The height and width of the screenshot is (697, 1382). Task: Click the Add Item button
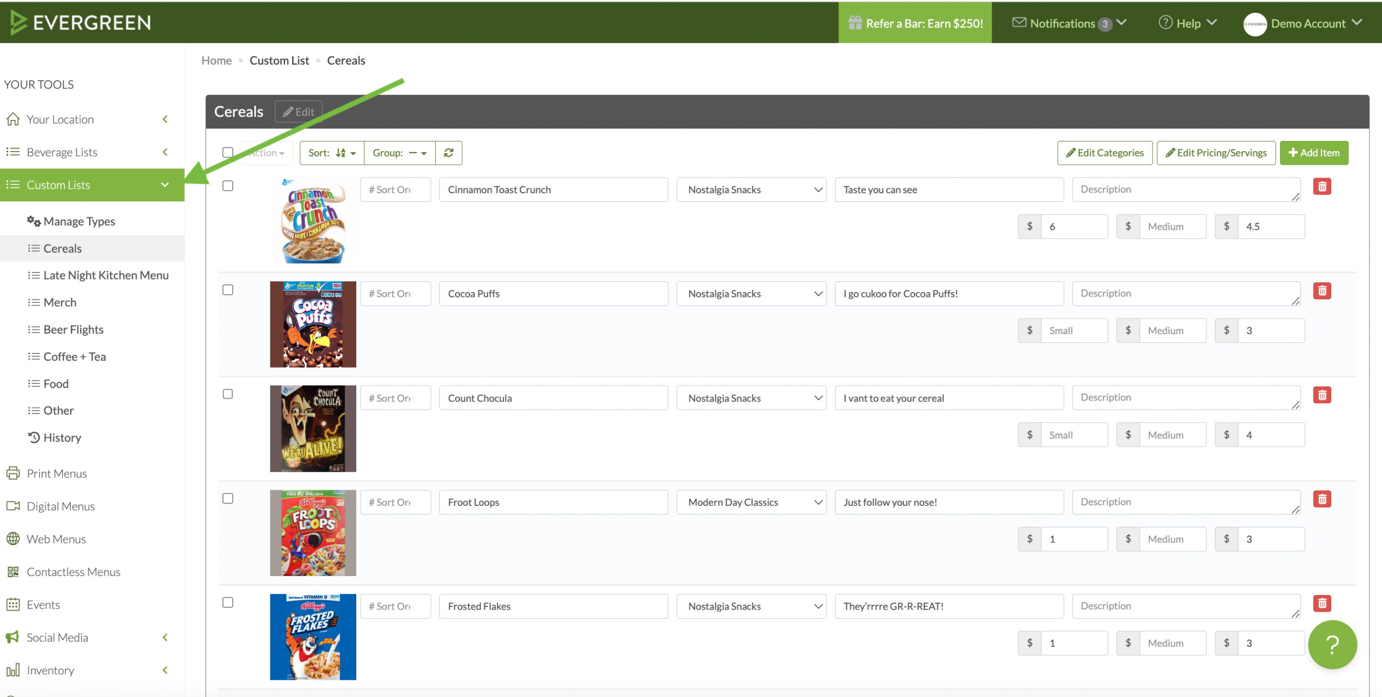(x=1313, y=153)
